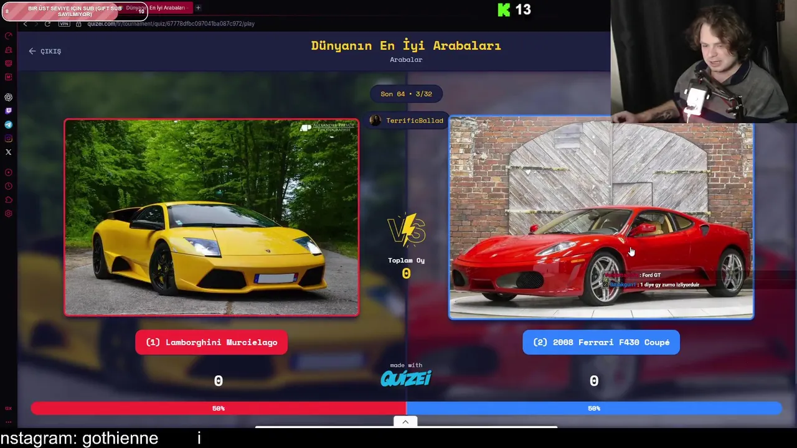Click the TerrificBallad avatar image
Image resolution: width=797 pixels, height=448 pixels.
[x=375, y=121]
